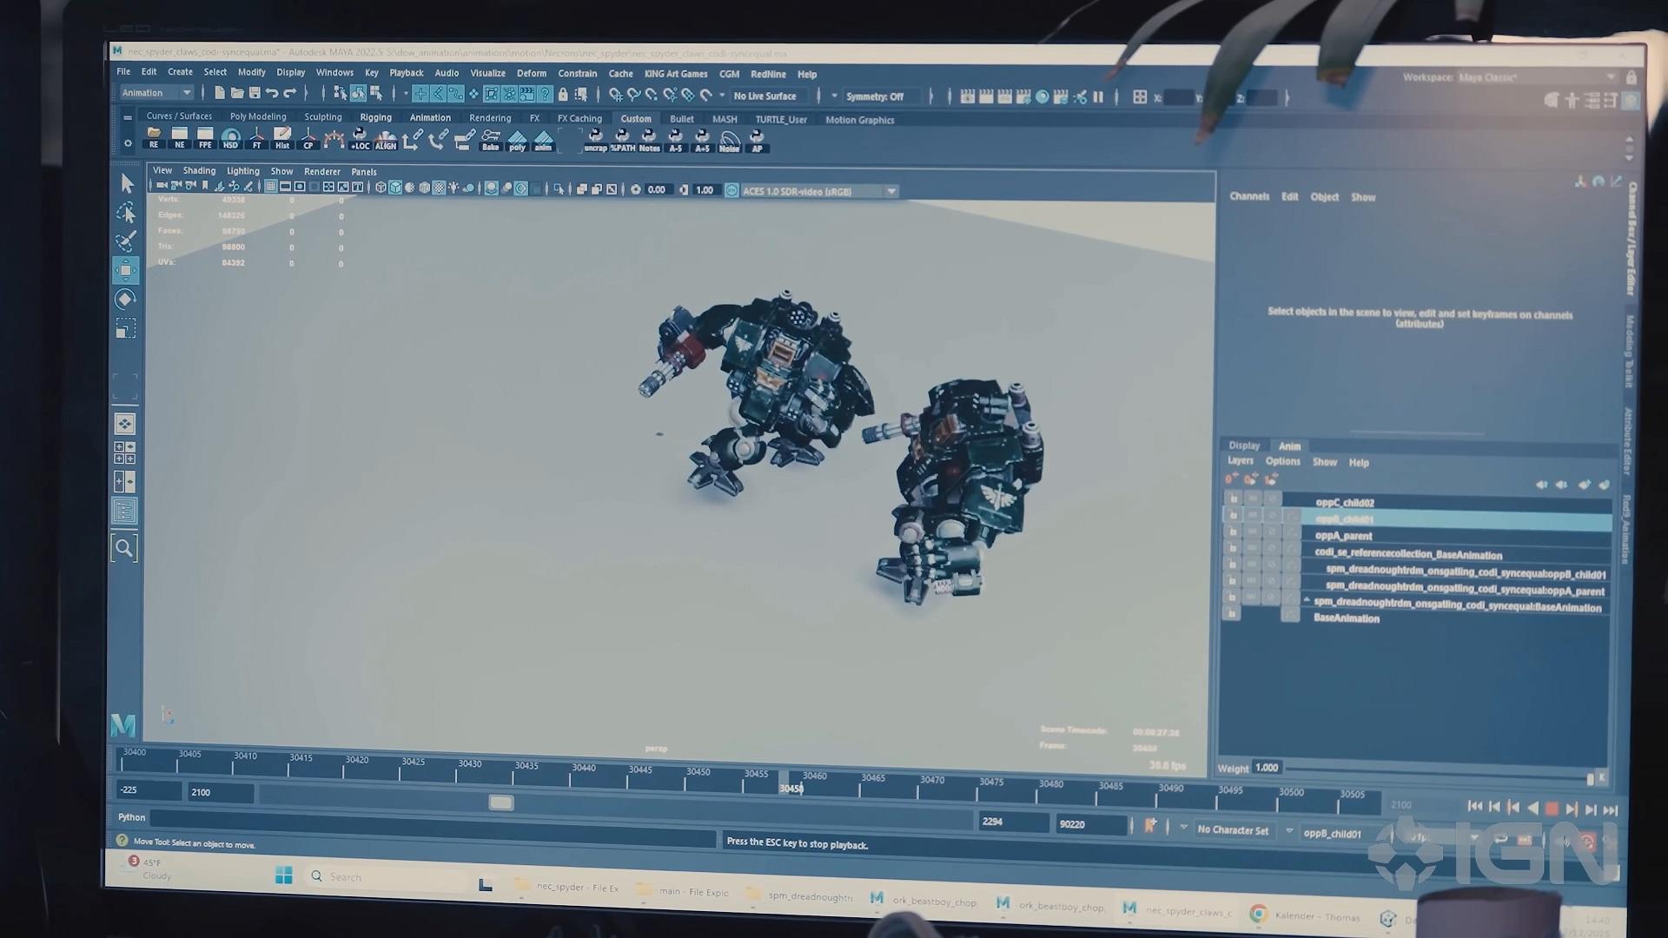The width and height of the screenshot is (1668, 938).
Task: Switch to the Rigging shelf tab
Action: point(375,117)
